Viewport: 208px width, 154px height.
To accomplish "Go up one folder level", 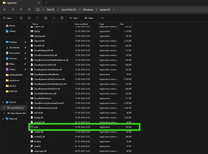I will click(x=21, y=10).
